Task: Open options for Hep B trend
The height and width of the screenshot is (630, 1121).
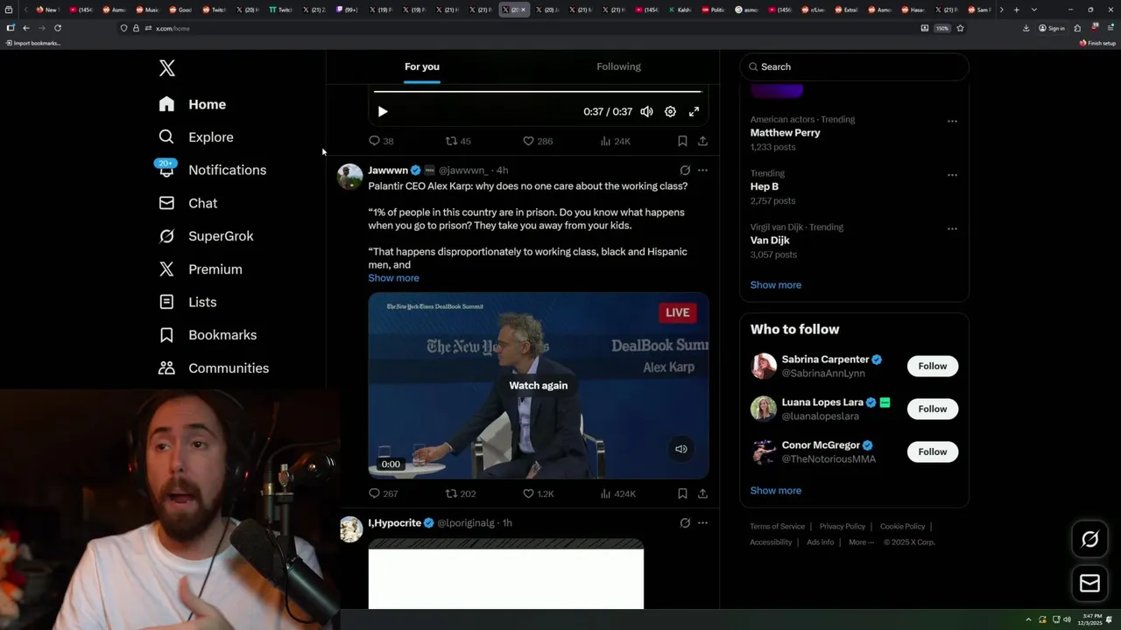Action: pos(952,175)
